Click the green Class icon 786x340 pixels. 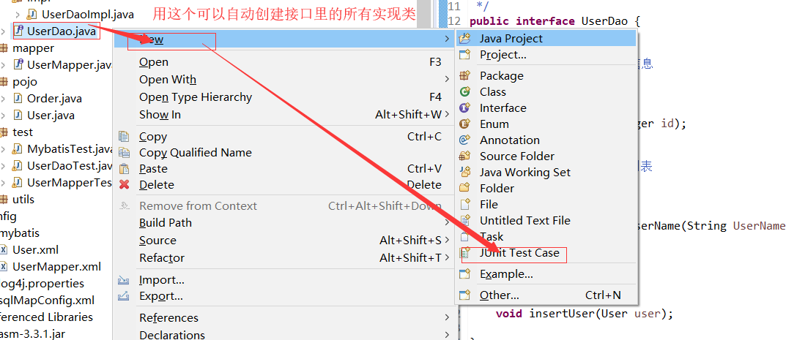464,92
